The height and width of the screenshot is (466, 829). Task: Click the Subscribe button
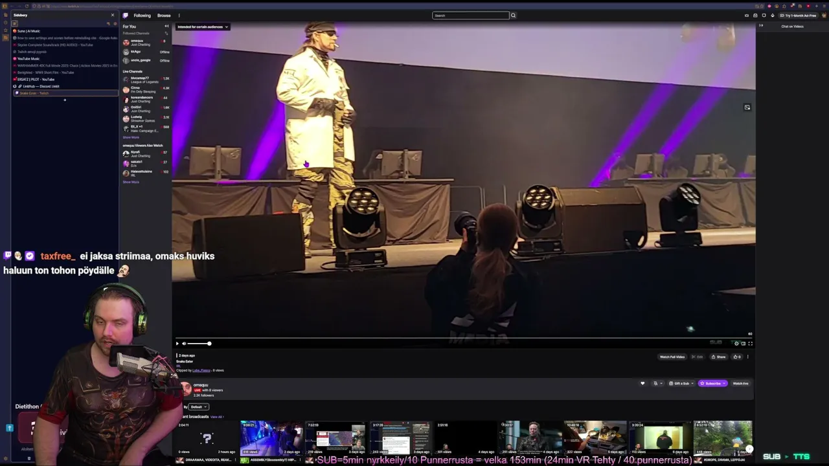click(712, 383)
